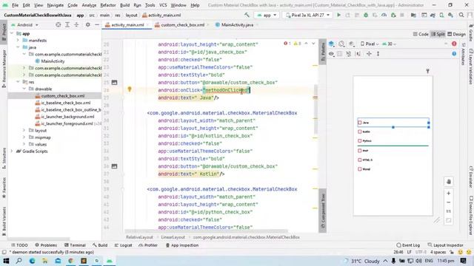Click the 1:1 zoom reset button

pos(449,211)
